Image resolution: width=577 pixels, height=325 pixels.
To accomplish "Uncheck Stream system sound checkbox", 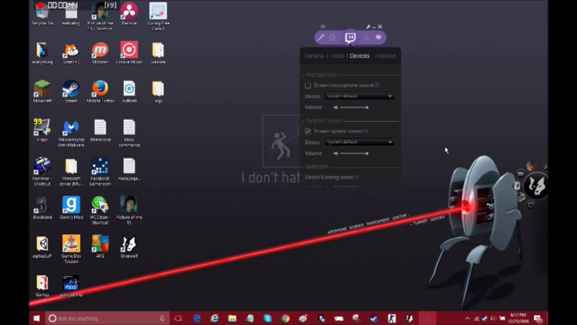I will click(x=308, y=131).
